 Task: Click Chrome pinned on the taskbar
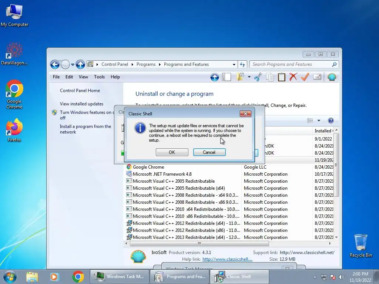pos(78,277)
